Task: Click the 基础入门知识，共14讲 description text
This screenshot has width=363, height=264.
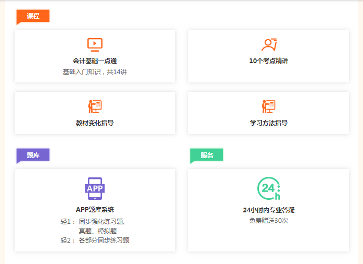Action: point(95,72)
